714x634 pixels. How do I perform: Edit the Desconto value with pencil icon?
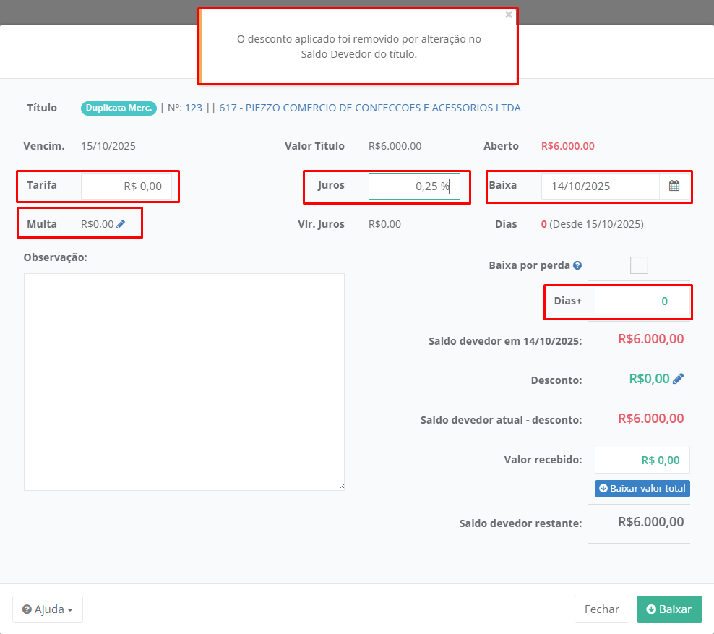[x=678, y=378]
